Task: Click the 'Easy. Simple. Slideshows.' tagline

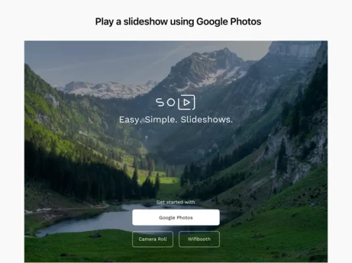Action: click(176, 120)
